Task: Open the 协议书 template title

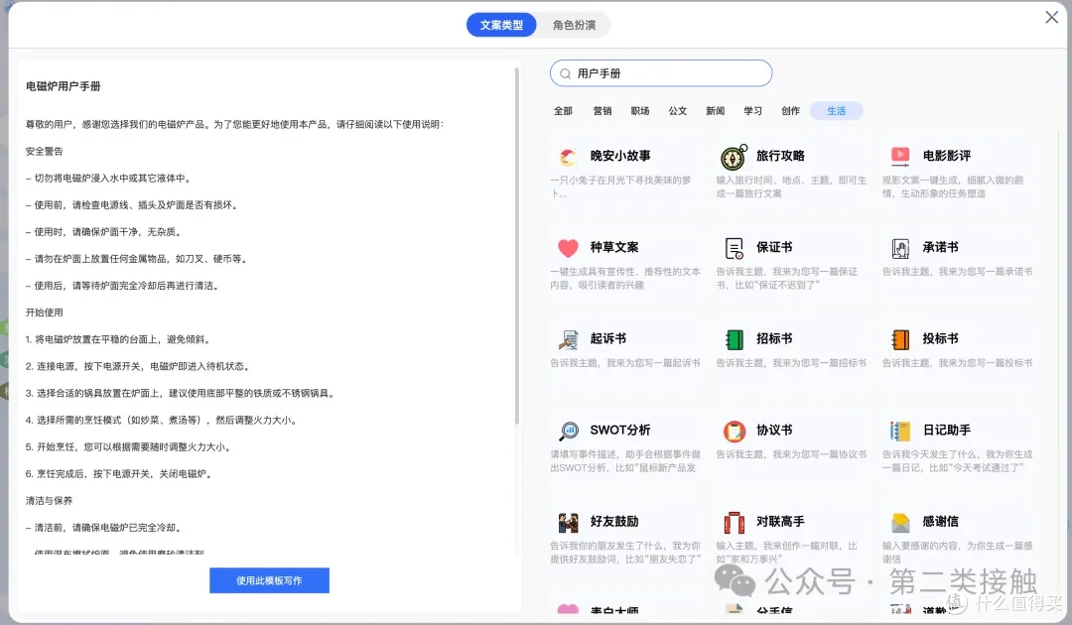Action: click(x=774, y=431)
